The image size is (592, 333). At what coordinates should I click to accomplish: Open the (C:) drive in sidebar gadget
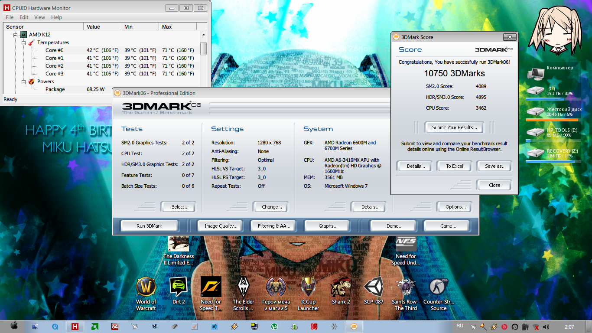point(553,92)
